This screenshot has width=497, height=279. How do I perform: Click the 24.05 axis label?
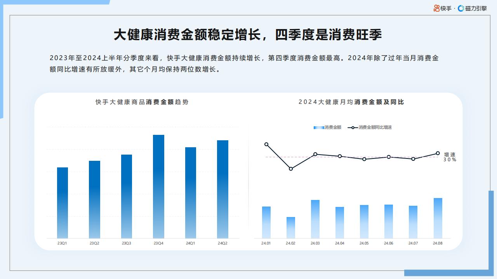click(x=364, y=243)
